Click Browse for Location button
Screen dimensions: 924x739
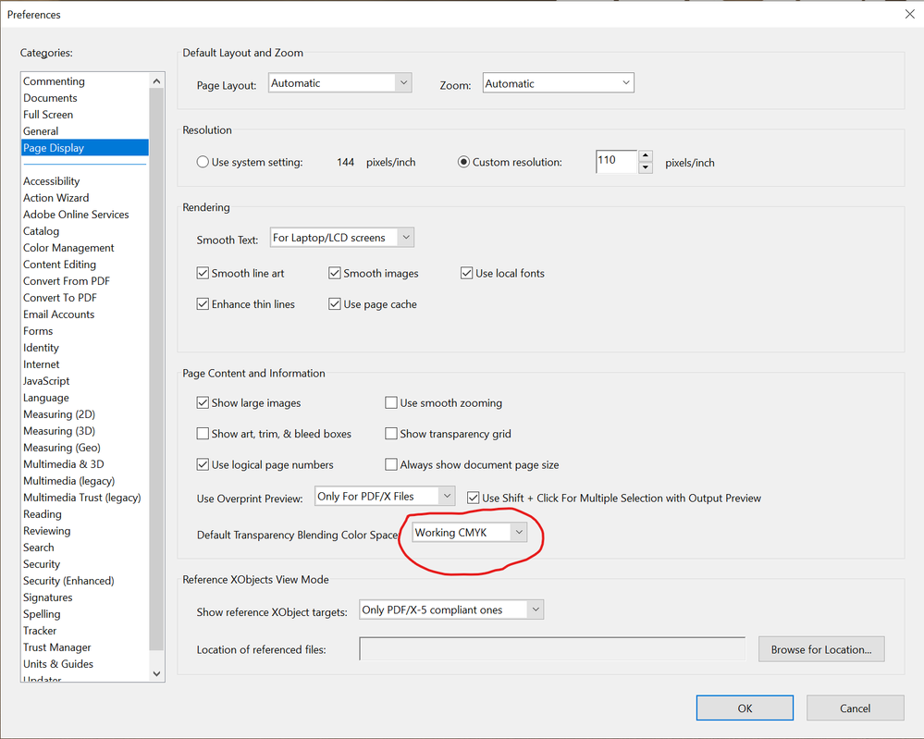(821, 649)
